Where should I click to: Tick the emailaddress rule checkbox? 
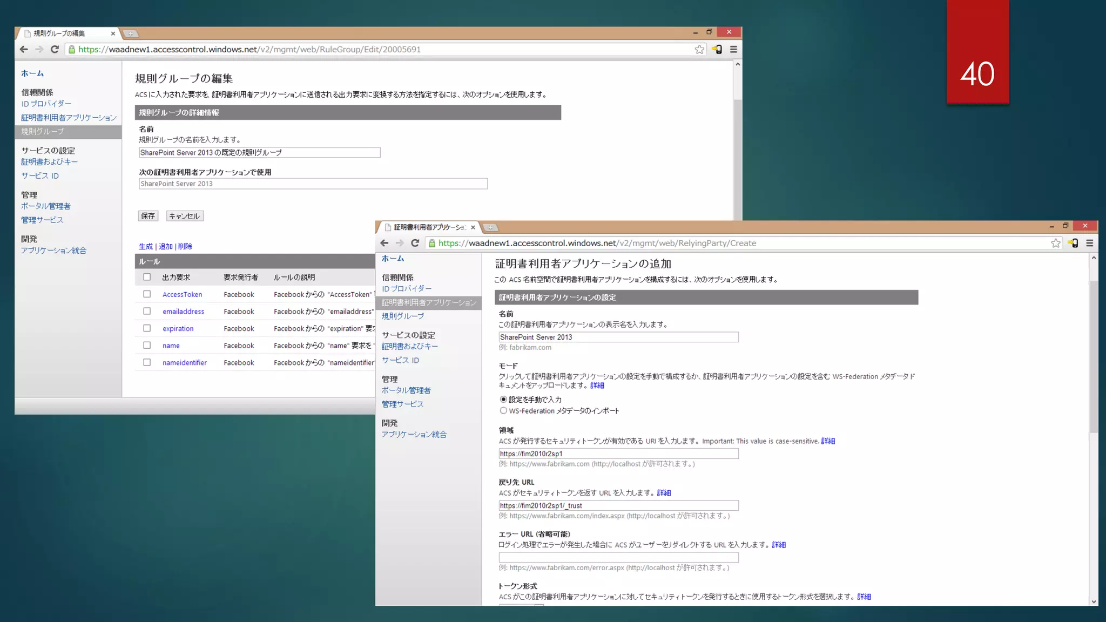pyautogui.click(x=147, y=311)
